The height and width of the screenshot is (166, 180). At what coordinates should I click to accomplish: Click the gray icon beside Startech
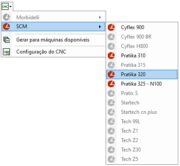click(x=111, y=103)
